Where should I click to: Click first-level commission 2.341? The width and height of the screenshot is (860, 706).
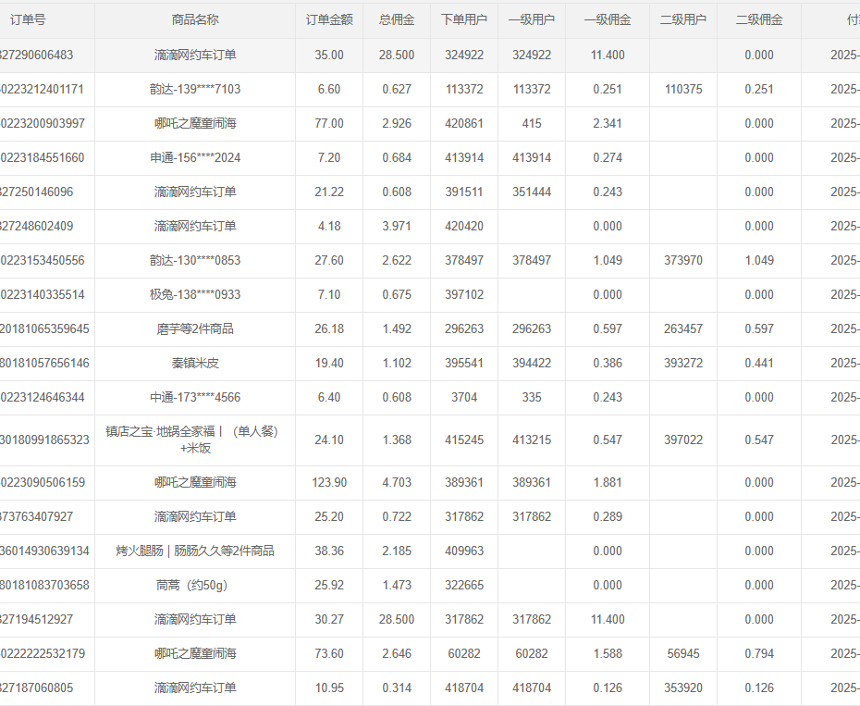click(608, 123)
